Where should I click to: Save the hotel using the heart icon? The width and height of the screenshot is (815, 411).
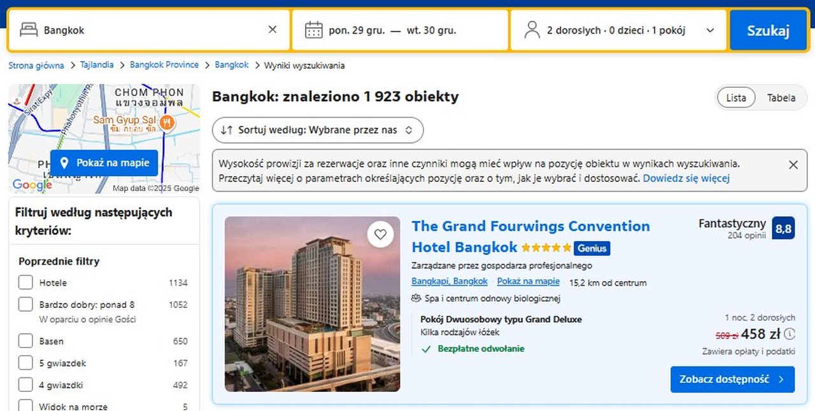click(x=380, y=234)
